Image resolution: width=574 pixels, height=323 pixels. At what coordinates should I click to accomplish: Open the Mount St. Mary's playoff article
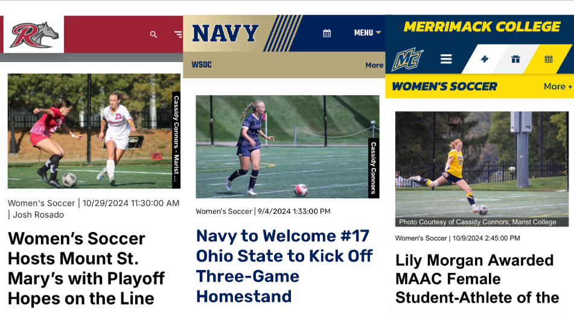(x=86, y=268)
